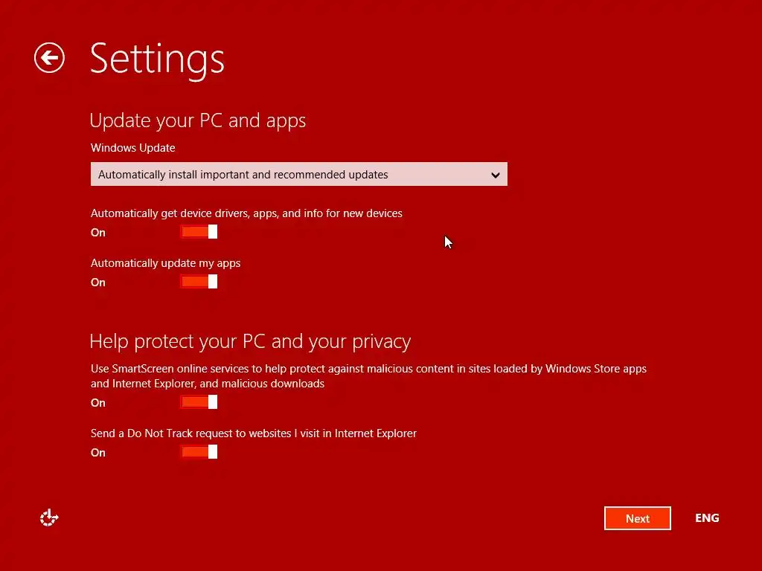Open the ENG input language selector
This screenshot has height=571, width=762.
707,518
